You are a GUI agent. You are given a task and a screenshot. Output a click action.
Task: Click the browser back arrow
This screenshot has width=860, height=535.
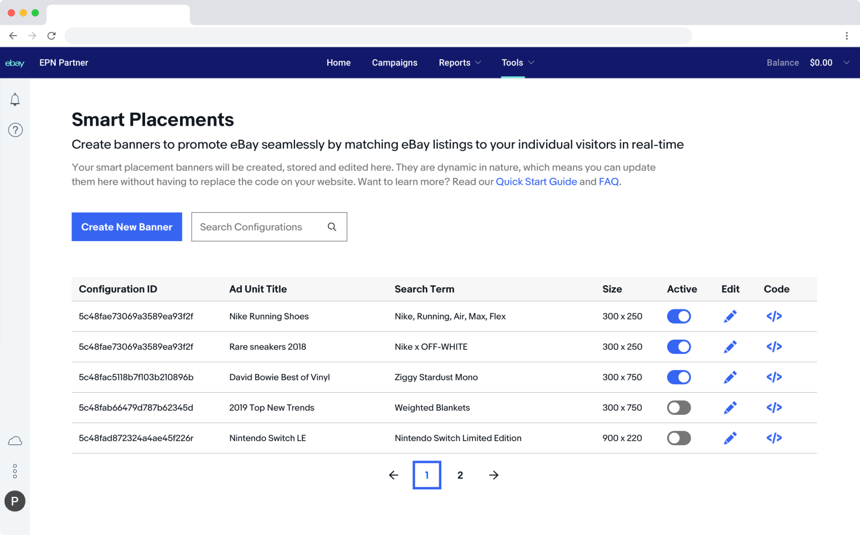pos(13,35)
